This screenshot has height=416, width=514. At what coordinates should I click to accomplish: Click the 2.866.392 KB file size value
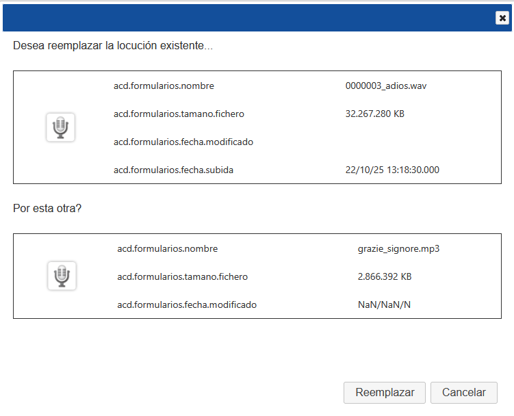click(x=384, y=277)
